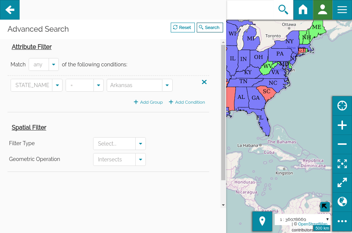
Task: Activate the locate-me crosshair tool
Action: 342,106
